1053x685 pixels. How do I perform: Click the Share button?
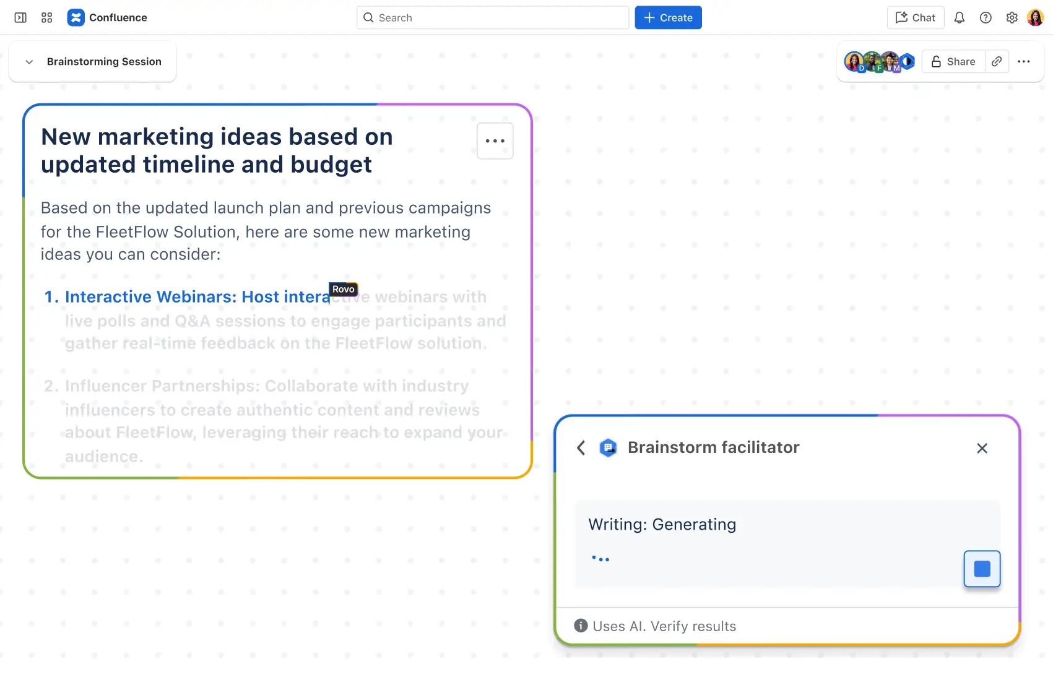[x=953, y=61]
